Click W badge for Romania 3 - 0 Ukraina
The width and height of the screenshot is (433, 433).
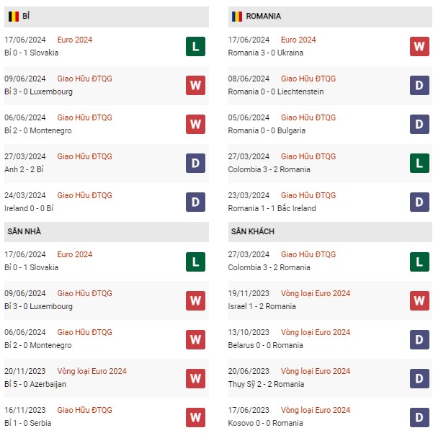419,46
